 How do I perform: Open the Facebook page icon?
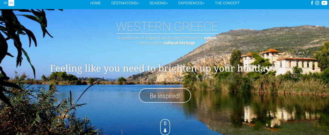click(312, 3)
